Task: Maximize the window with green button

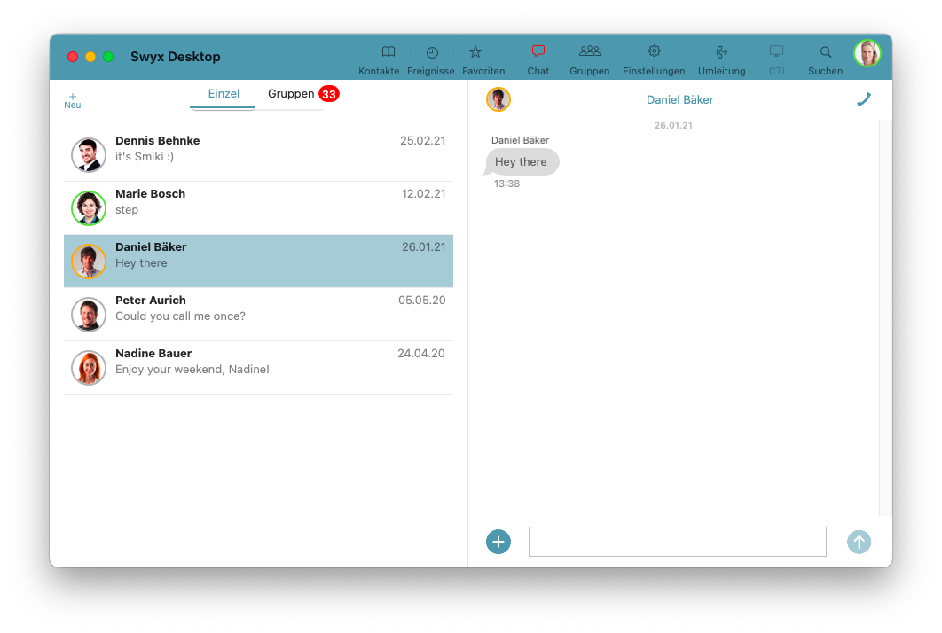Action: (108, 57)
